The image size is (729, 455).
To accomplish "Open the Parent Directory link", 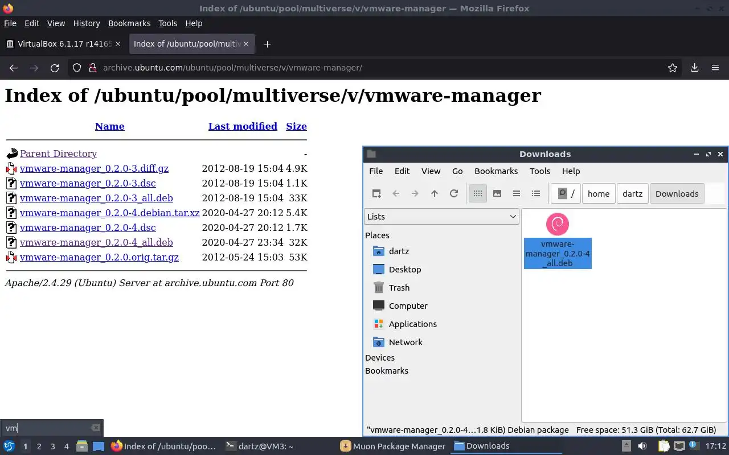I will [x=58, y=154].
